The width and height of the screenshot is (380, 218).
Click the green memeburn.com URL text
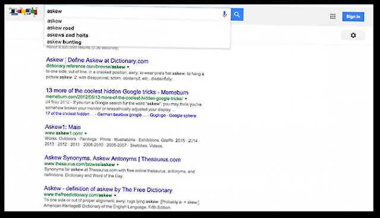point(114,98)
